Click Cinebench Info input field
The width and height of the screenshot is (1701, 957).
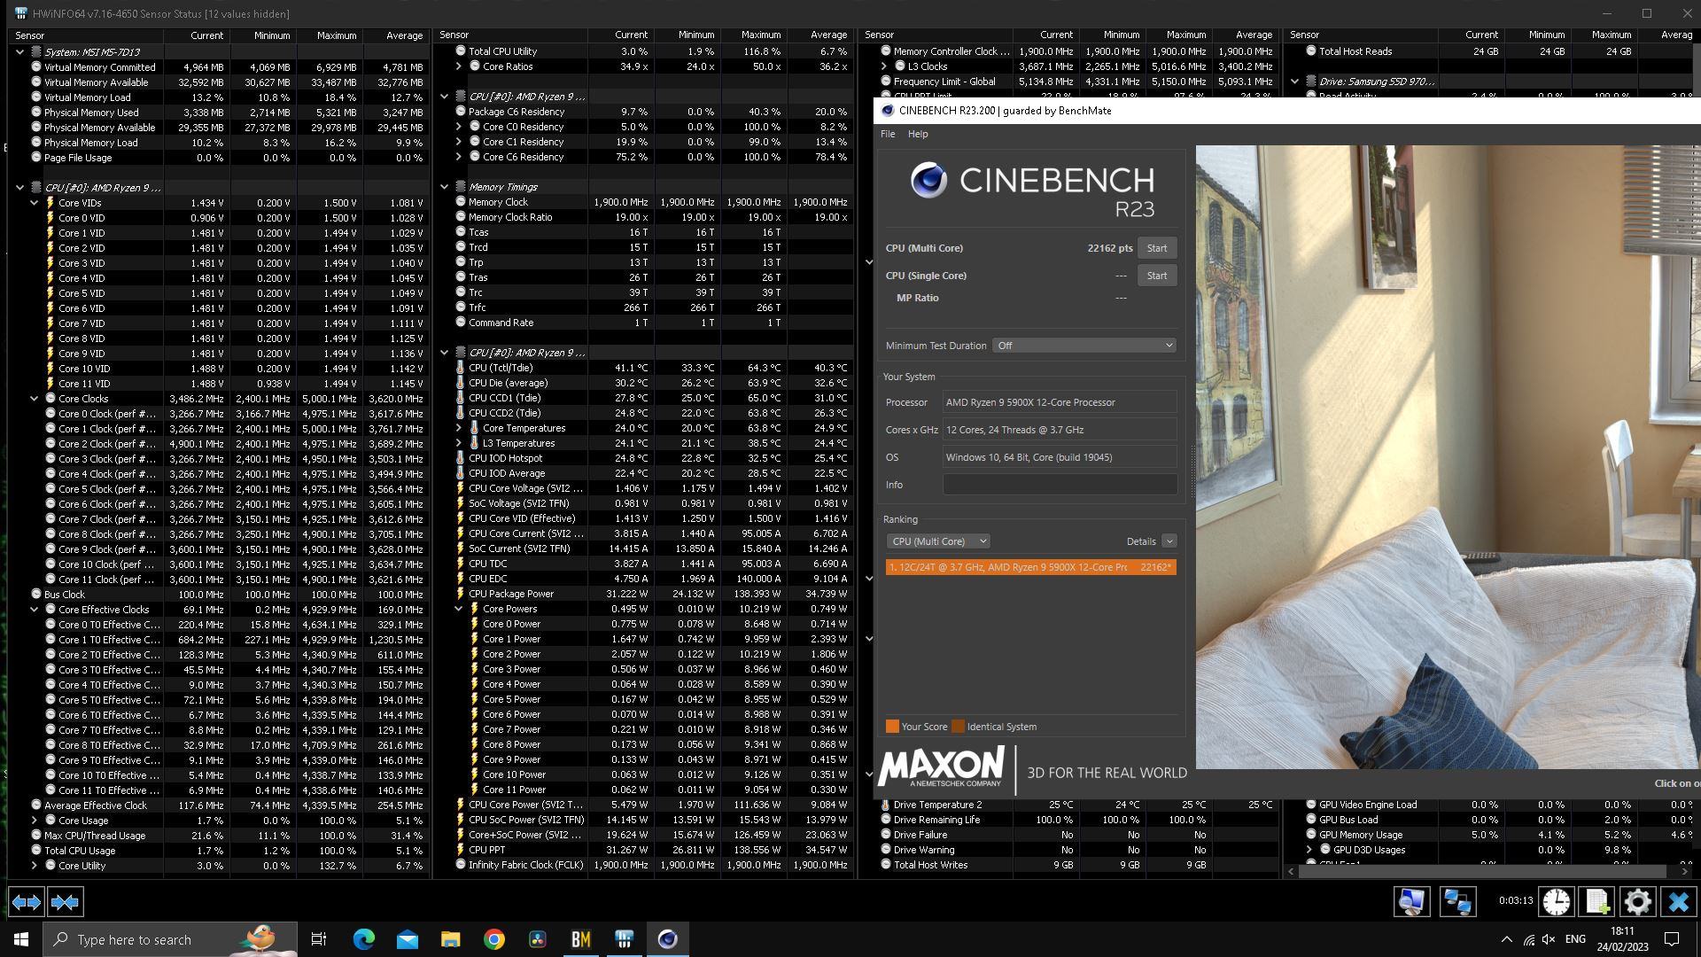[1060, 485]
